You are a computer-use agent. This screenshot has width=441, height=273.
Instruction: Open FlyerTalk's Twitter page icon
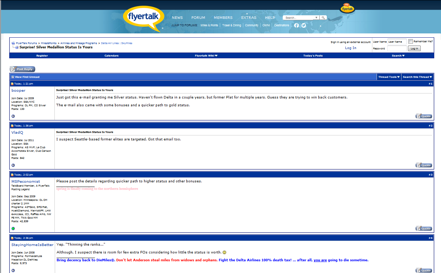pos(304,25)
